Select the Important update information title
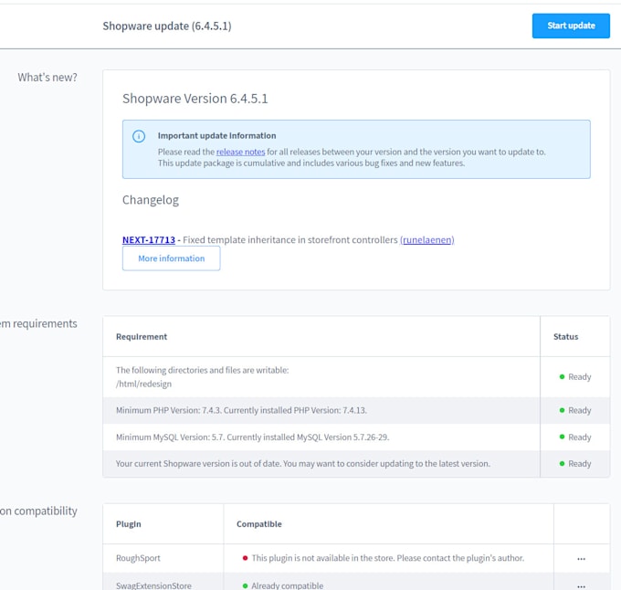The height and width of the screenshot is (590, 621). (216, 136)
